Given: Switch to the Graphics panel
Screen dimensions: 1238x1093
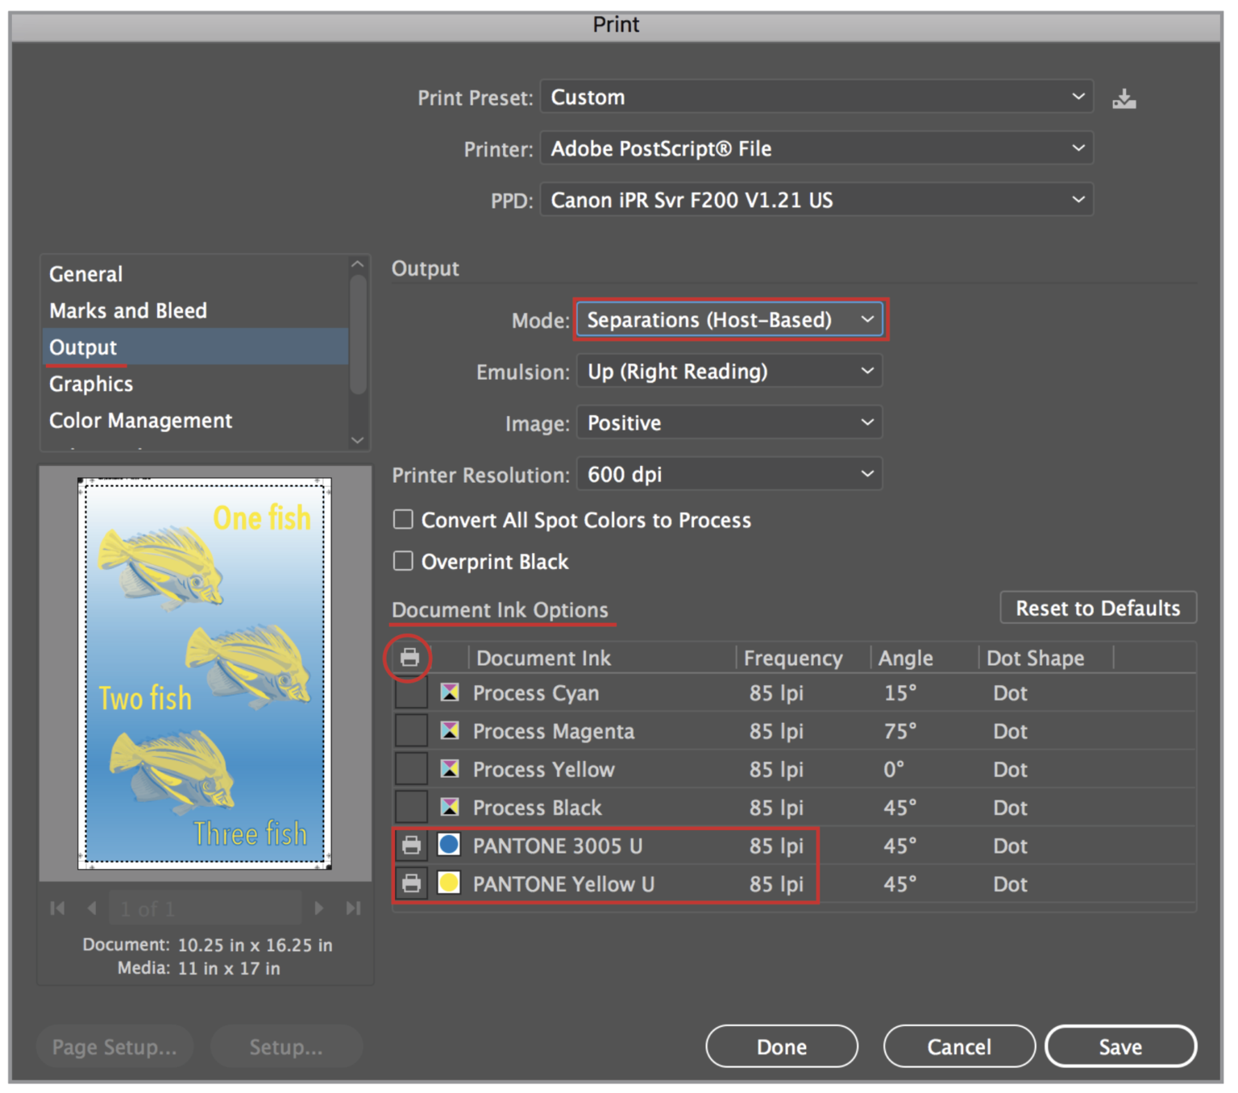Looking at the screenshot, I should click(90, 384).
